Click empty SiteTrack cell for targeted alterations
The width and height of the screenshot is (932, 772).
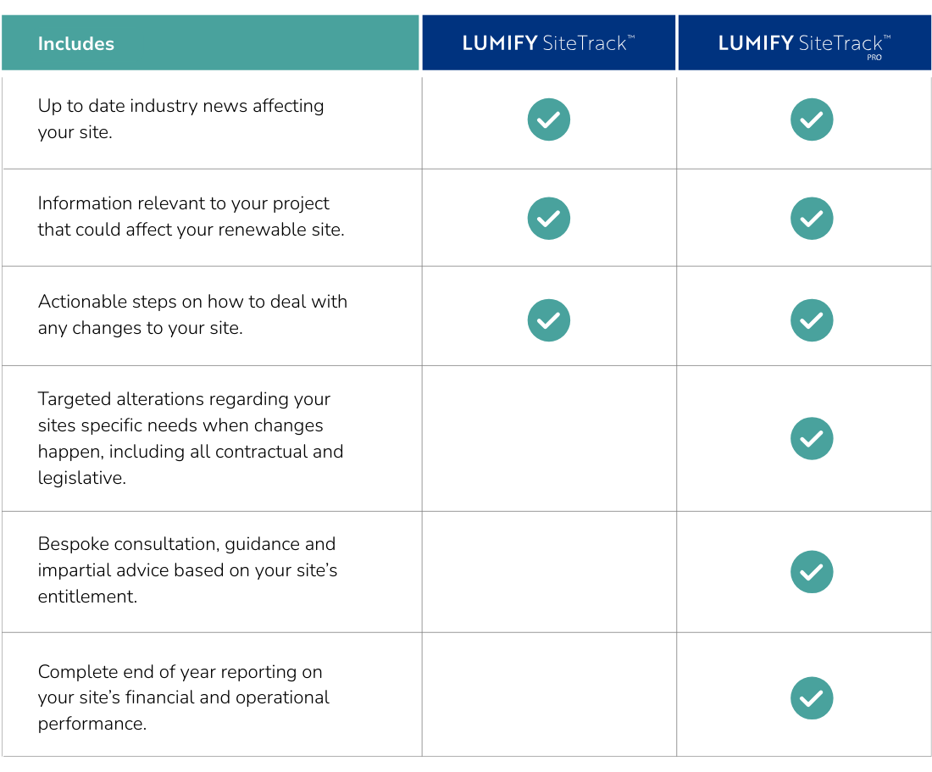coord(549,439)
